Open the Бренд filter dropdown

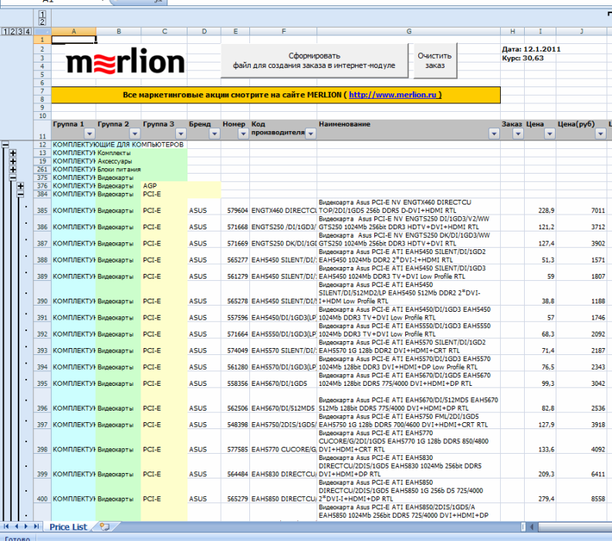(215, 134)
